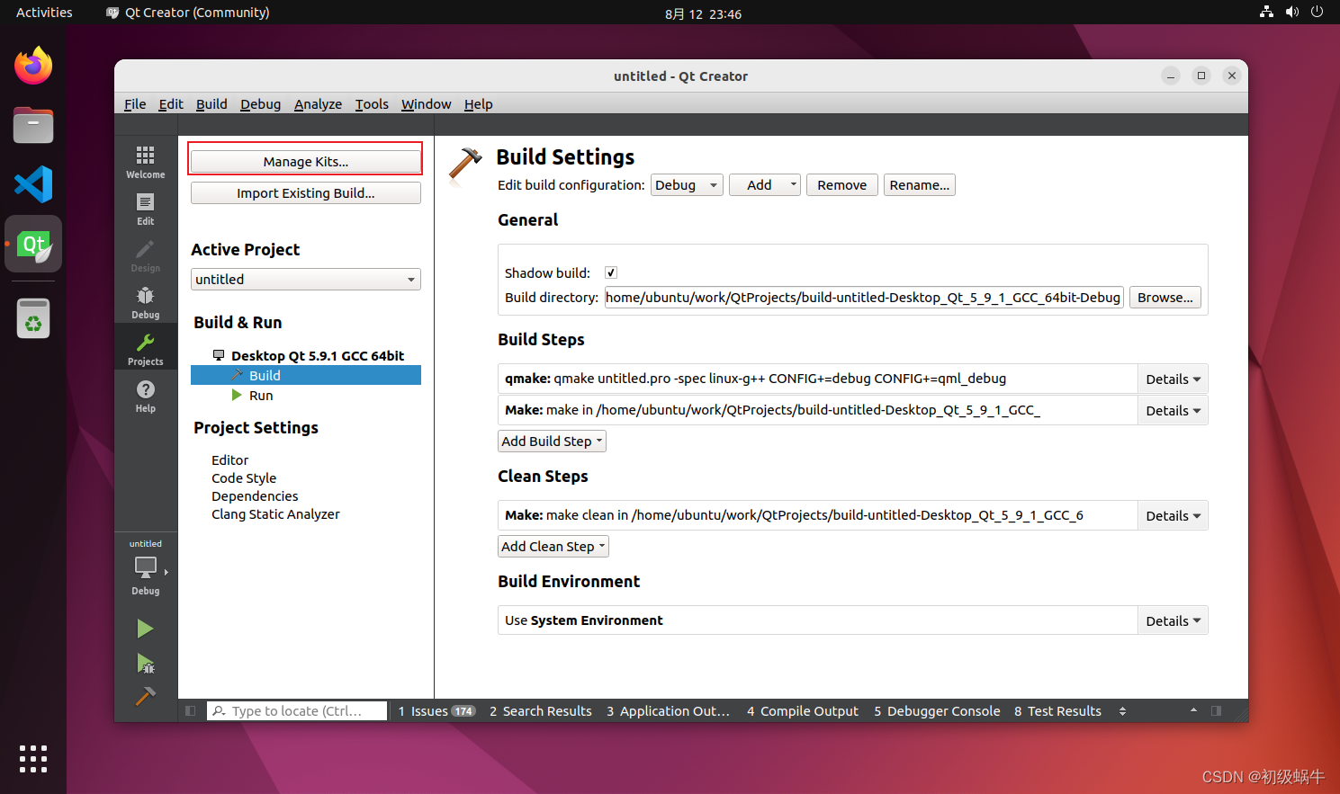Open the Help menu in menu bar
Screen dimensions: 1340x794
pyautogui.click(x=478, y=104)
